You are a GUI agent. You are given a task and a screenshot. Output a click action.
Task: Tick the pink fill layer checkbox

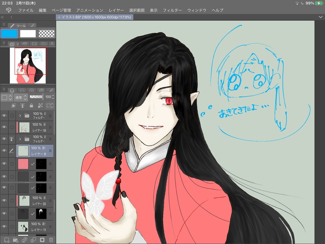pyautogui.click(x=12, y=164)
